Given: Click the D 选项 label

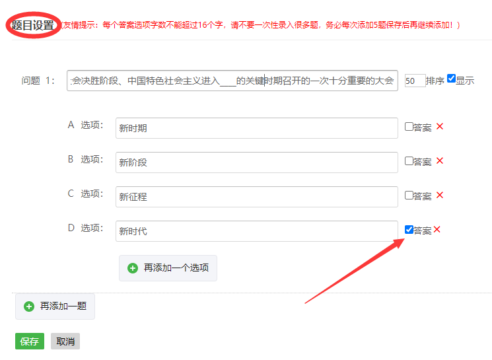Looking at the screenshot, I should click(x=85, y=228).
